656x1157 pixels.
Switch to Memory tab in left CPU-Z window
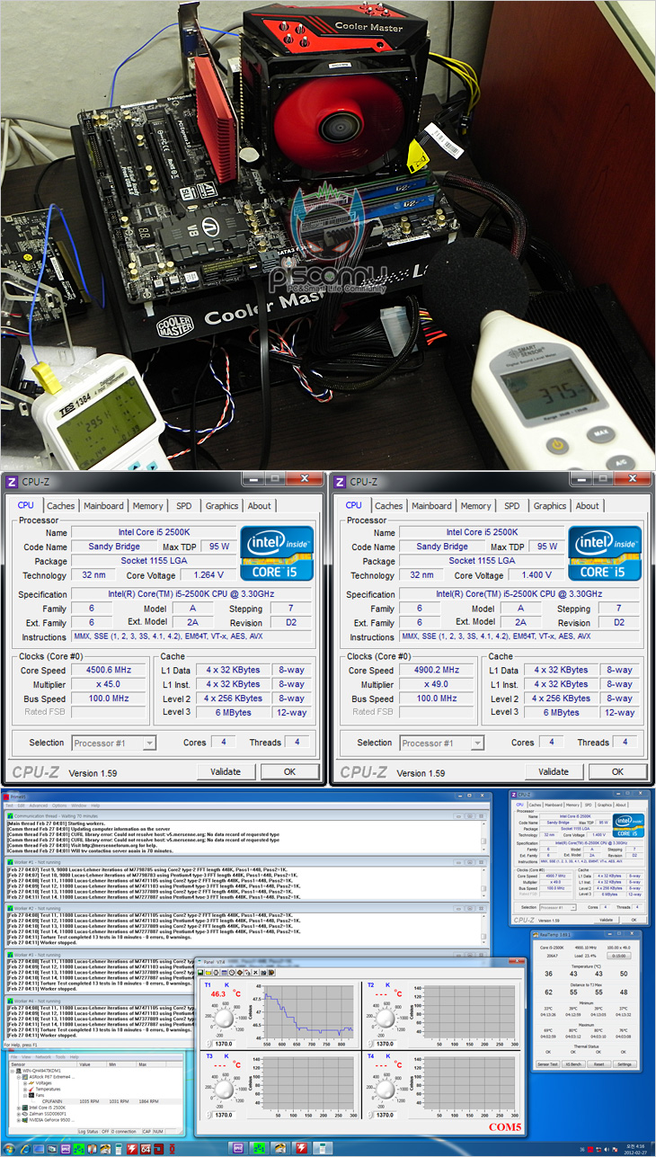coord(148,506)
